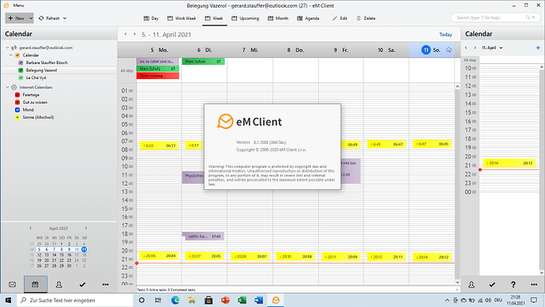Open the Calendar section icon
The width and height of the screenshot is (545, 307).
point(35,284)
